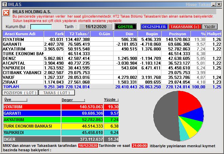Click T2 Takas value 76.585.419

click(79, 44)
